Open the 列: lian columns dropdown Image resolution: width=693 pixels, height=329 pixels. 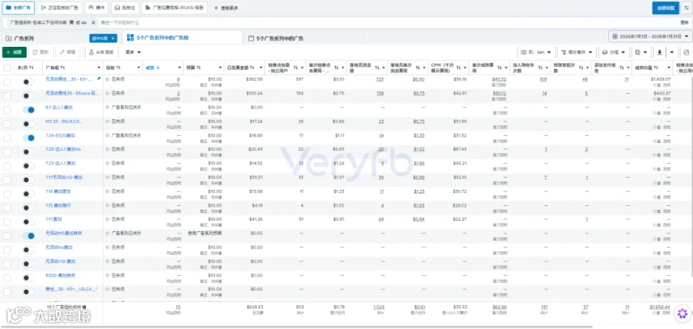(x=536, y=52)
